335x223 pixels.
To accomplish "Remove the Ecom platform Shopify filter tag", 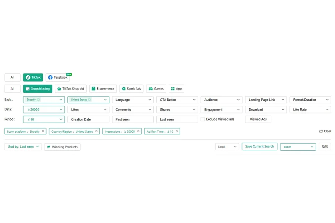I will 43,131.
